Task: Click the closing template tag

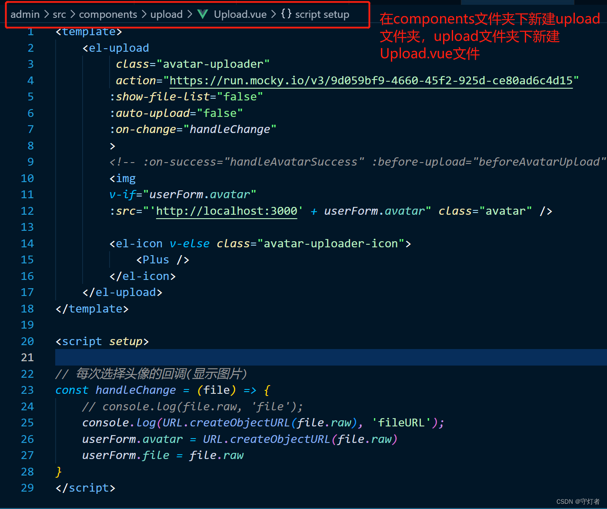Action: [92, 309]
